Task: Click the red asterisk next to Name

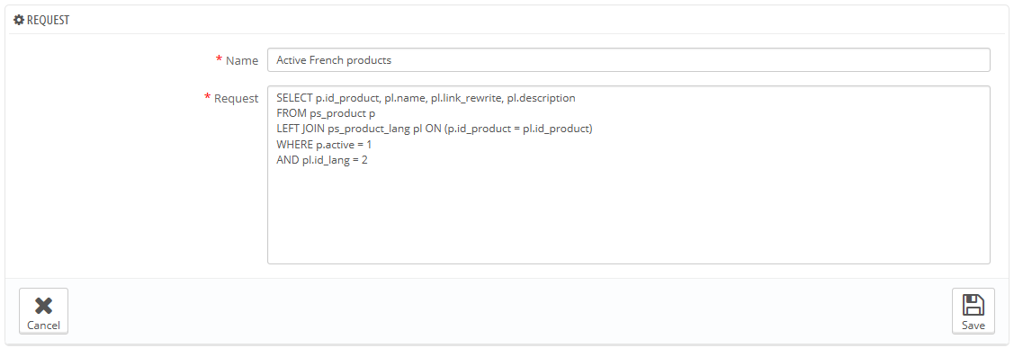Action: (220, 59)
